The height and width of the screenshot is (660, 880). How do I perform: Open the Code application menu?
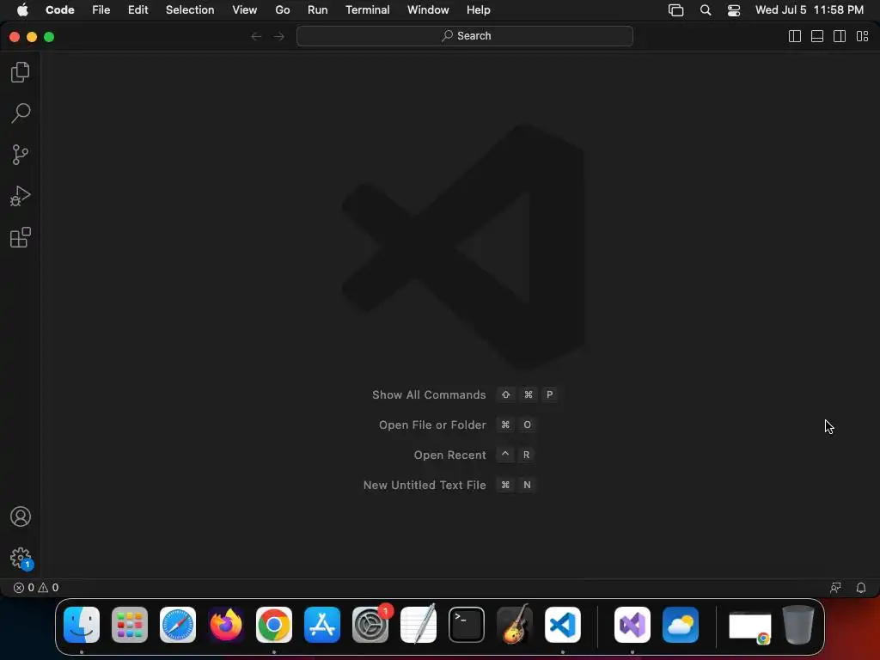tap(60, 10)
